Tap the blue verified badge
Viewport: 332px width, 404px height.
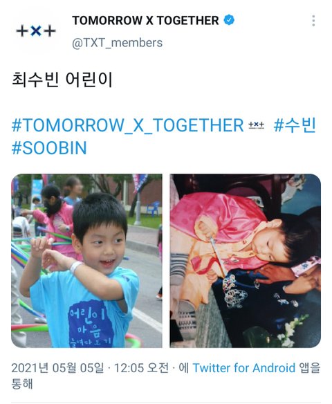tap(229, 20)
